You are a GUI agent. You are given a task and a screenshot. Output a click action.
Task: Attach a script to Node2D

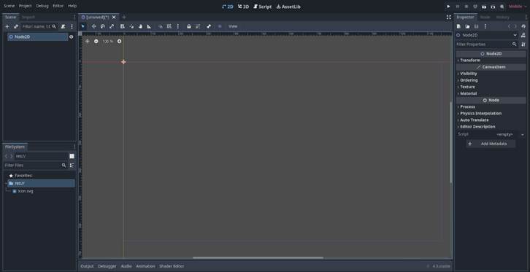tap(63, 26)
